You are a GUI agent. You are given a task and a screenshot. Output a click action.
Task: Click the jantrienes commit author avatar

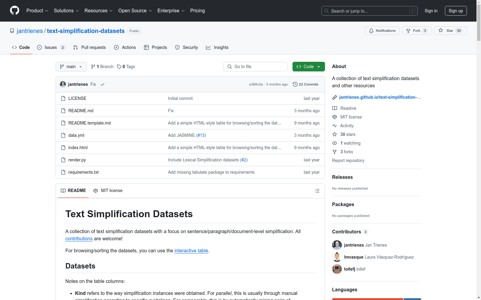click(x=63, y=84)
